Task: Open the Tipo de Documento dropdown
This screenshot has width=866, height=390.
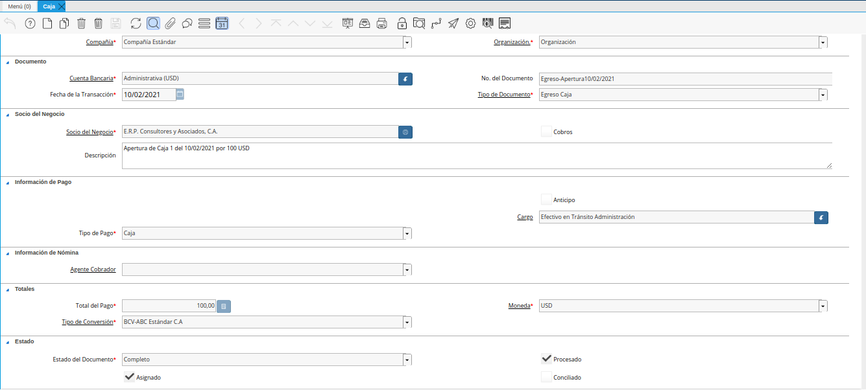Action: click(x=823, y=95)
